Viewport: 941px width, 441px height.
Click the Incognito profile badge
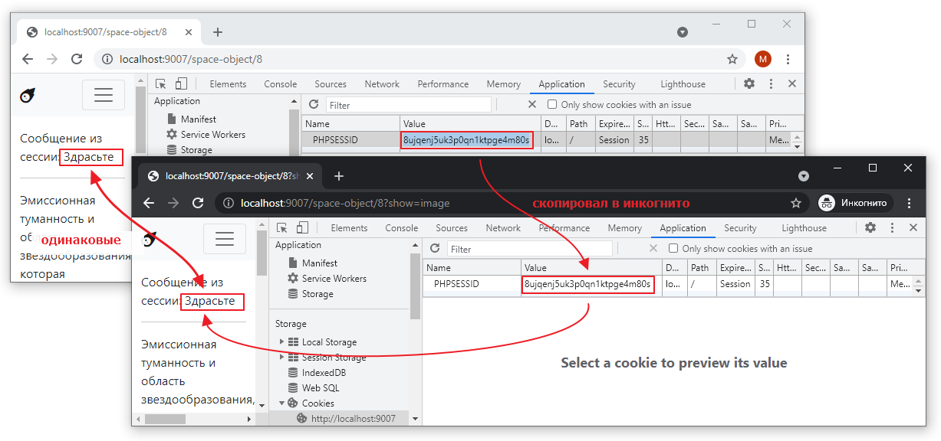coord(854,204)
